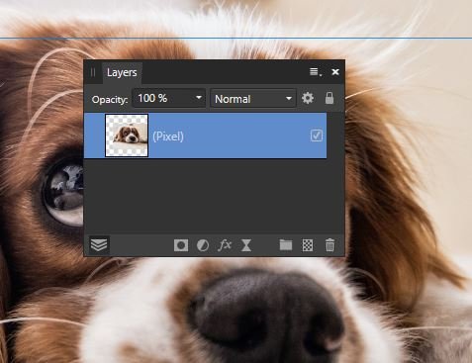Image resolution: width=472 pixels, height=363 pixels.
Task: Open Blend Ranges via the gear icon
Action: [x=308, y=98]
